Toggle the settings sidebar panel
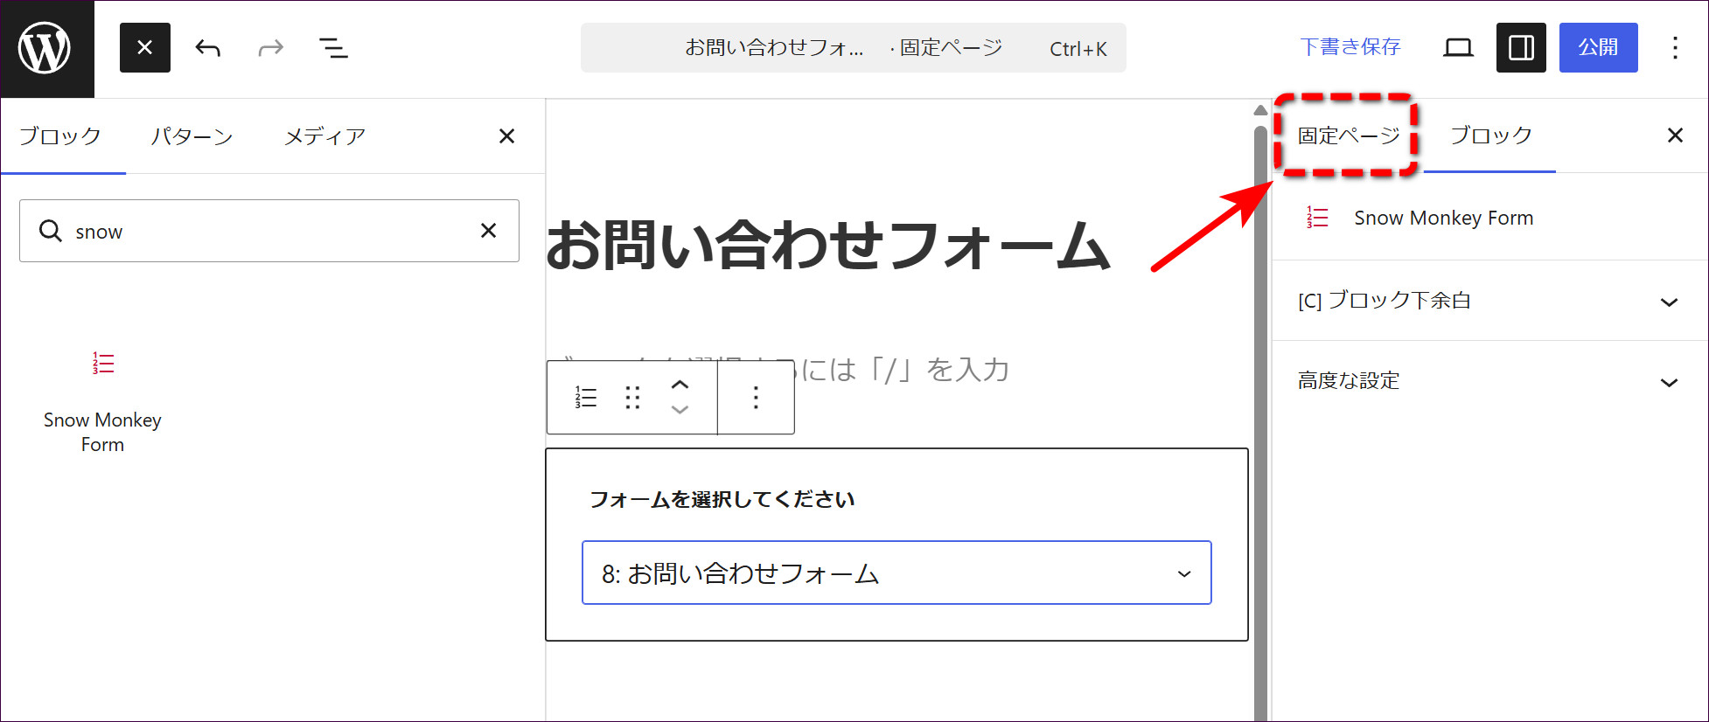The image size is (1709, 722). click(1521, 47)
